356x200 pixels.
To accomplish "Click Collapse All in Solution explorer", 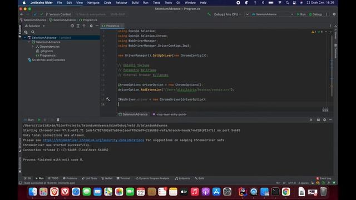I will coord(84,26).
